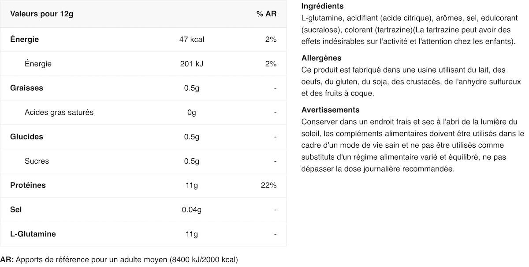Screen dimensions: 529x267
Task: Click the 'Acides gras saturés' row label
Action: click(x=59, y=112)
